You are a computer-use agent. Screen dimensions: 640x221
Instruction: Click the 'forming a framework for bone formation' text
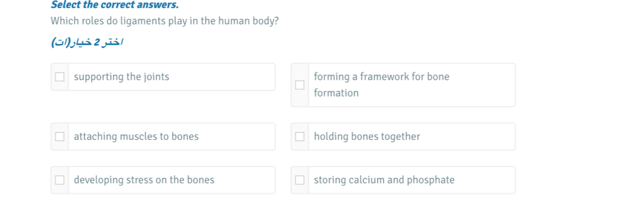pyautogui.click(x=381, y=85)
